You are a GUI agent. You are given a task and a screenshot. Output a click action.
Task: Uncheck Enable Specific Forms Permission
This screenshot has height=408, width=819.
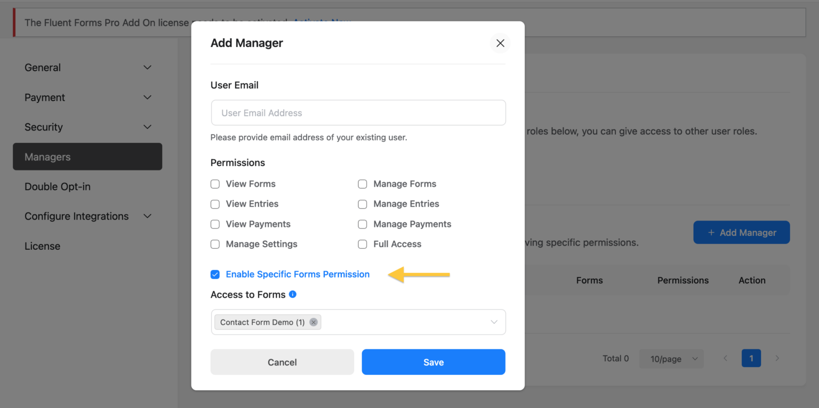215,274
